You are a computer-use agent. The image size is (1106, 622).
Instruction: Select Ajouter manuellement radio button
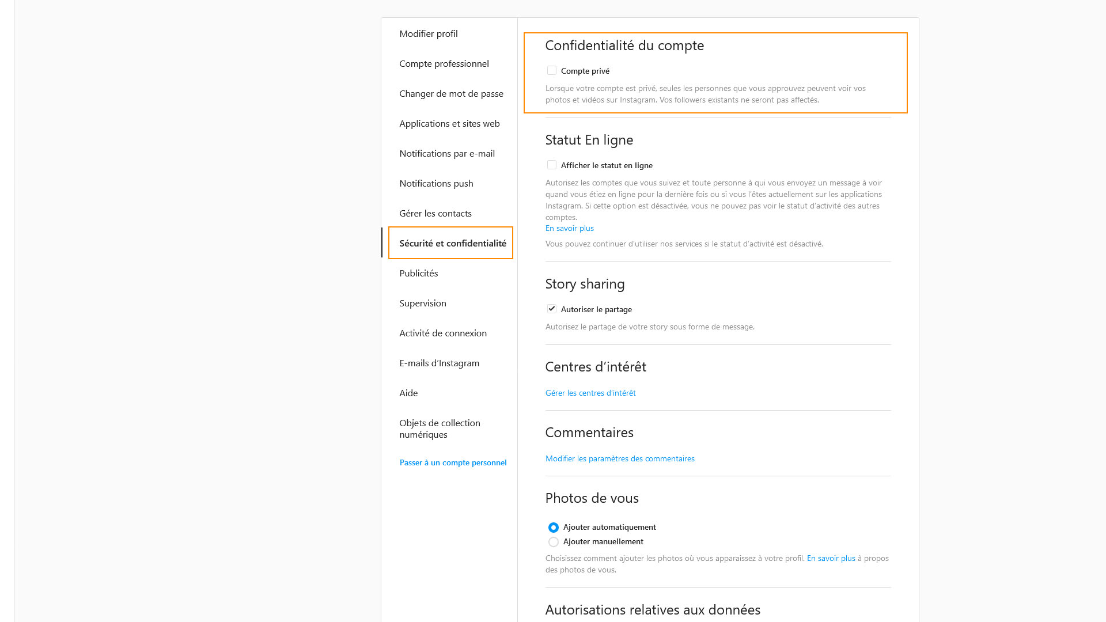553,541
